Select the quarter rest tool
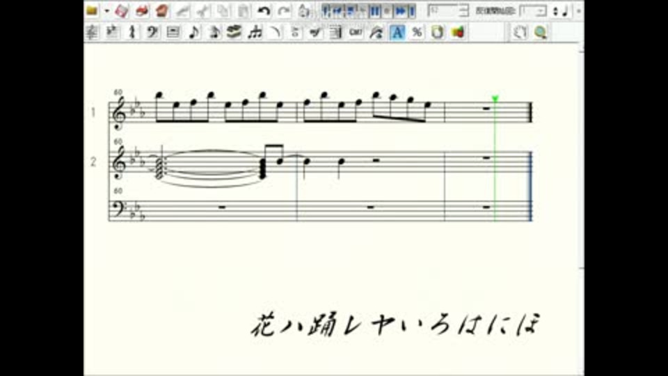Viewport: 668px width, 376px height. click(132, 32)
